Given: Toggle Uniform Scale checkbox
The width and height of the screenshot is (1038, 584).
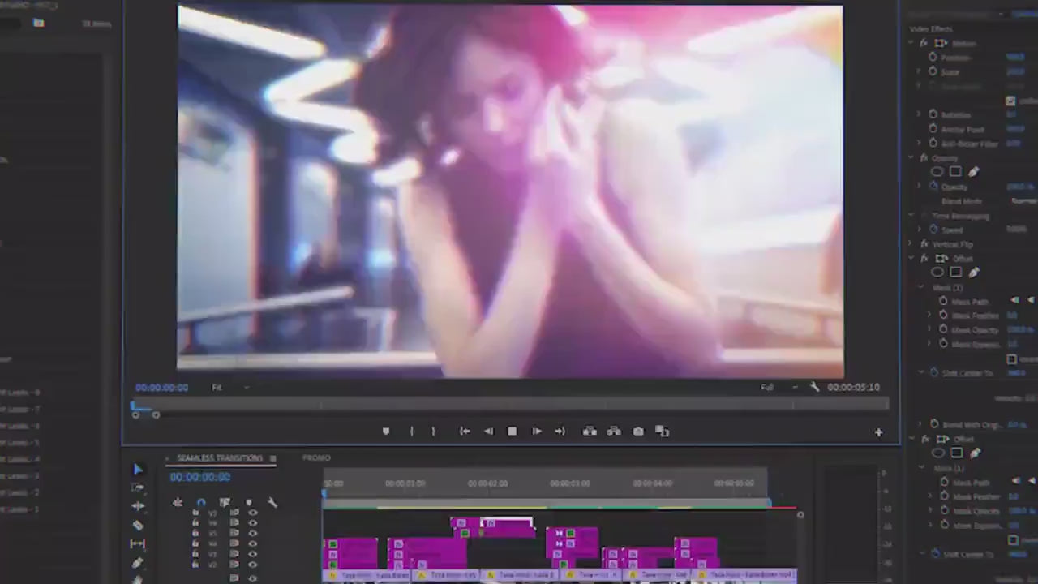Looking at the screenshot, I should [1010, 101].
